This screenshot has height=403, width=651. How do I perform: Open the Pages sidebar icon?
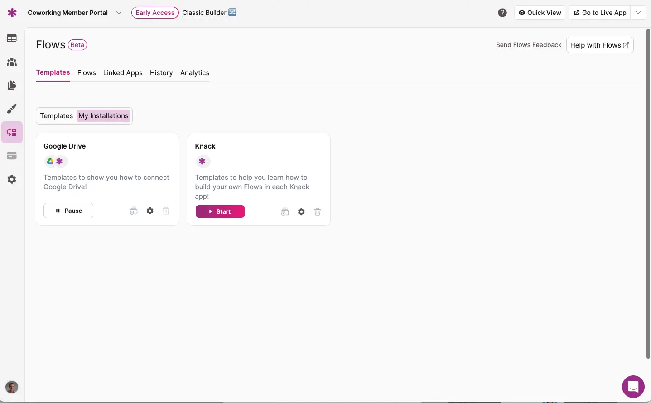pyautogui.click(x=12, y=85)
